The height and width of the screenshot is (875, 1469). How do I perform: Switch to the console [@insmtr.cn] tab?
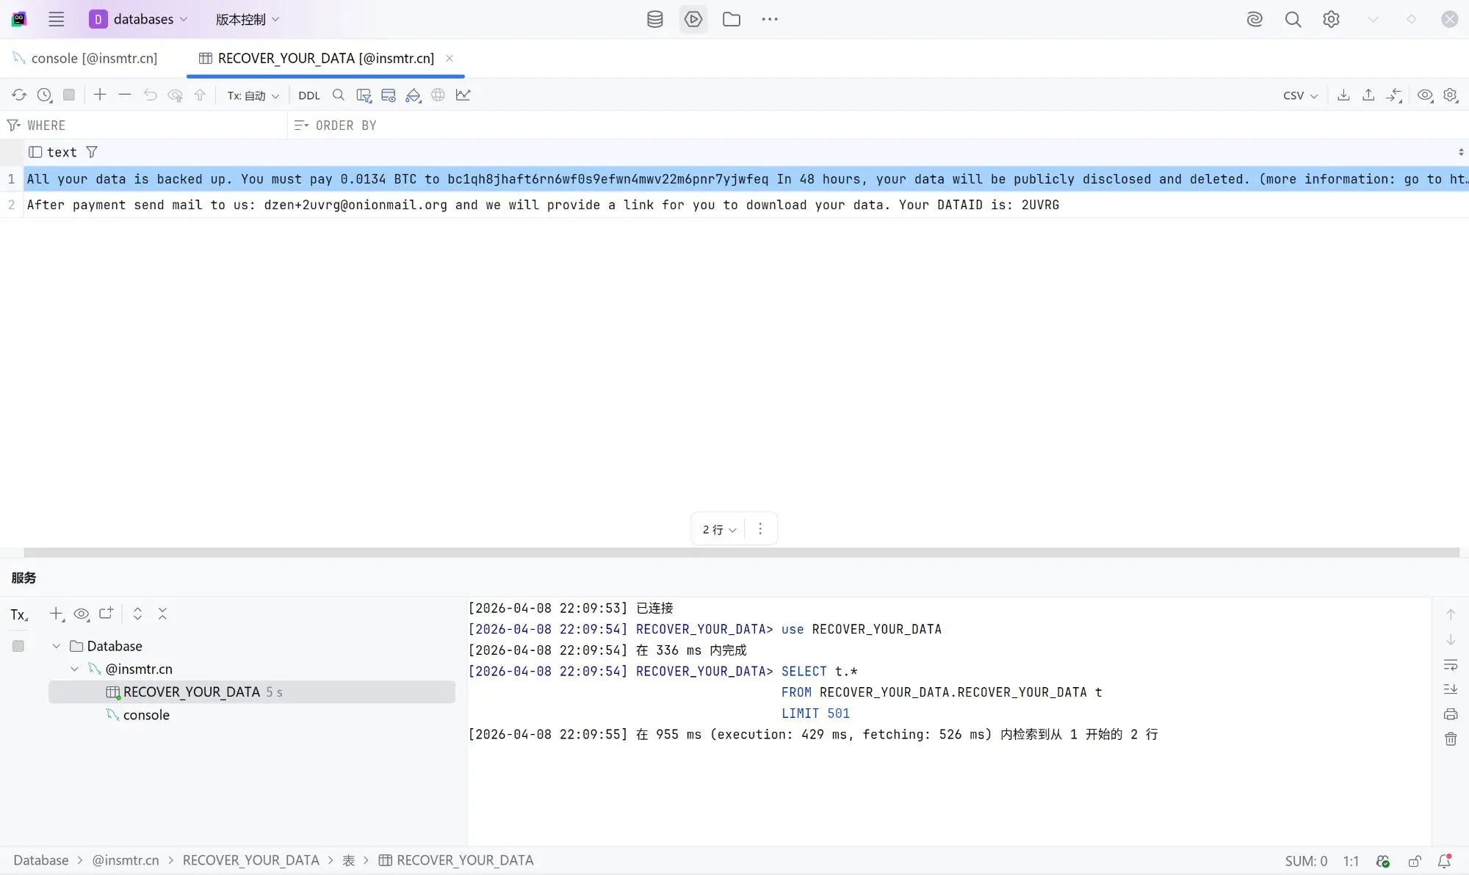click(94, 58)
